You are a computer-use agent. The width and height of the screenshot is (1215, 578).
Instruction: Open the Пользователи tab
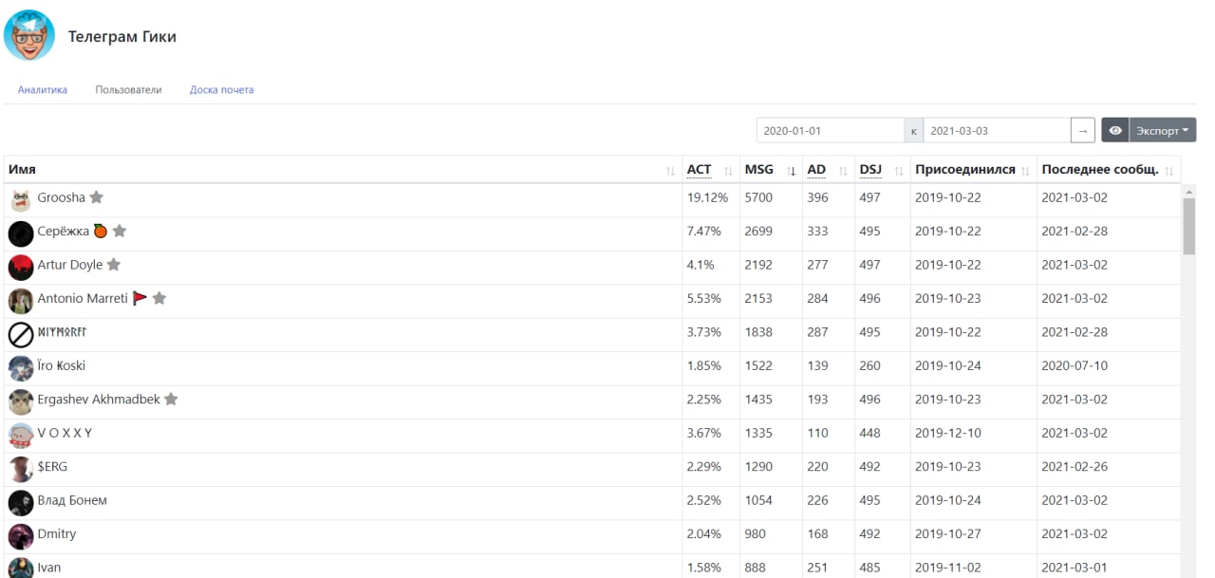128,90
